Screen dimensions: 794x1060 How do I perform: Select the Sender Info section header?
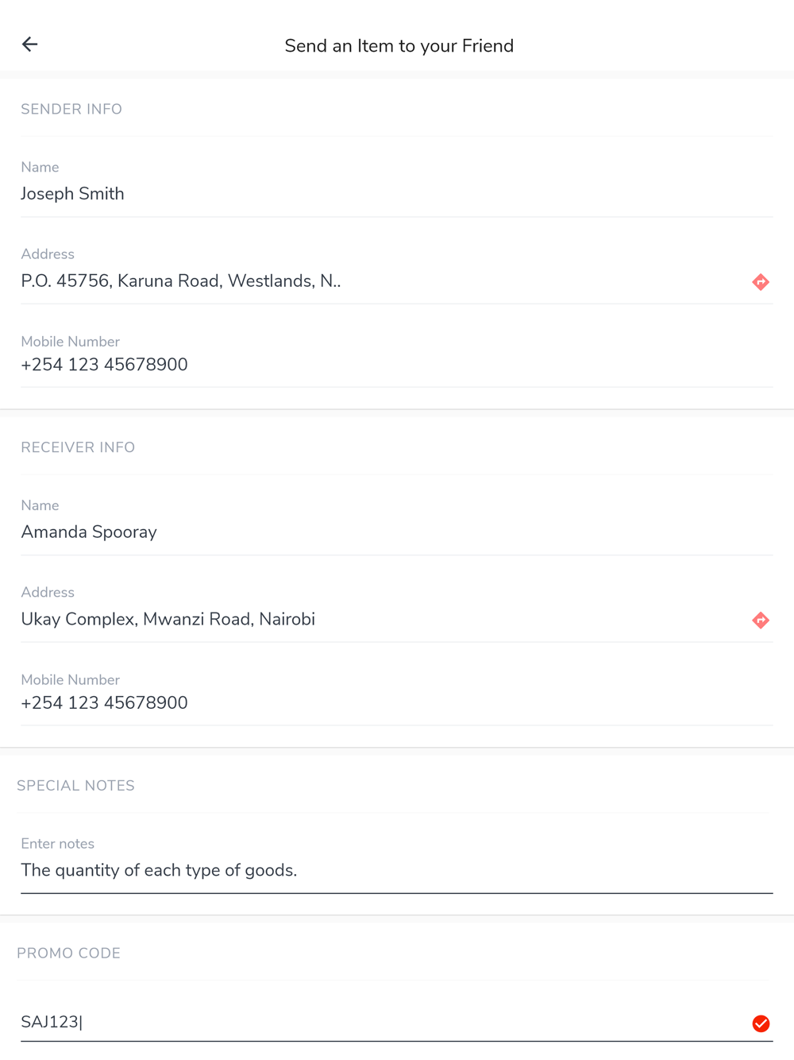(x=71, y=110)
